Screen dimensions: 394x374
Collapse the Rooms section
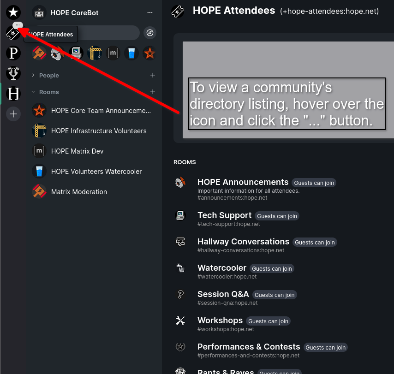[x=49, y=92]
